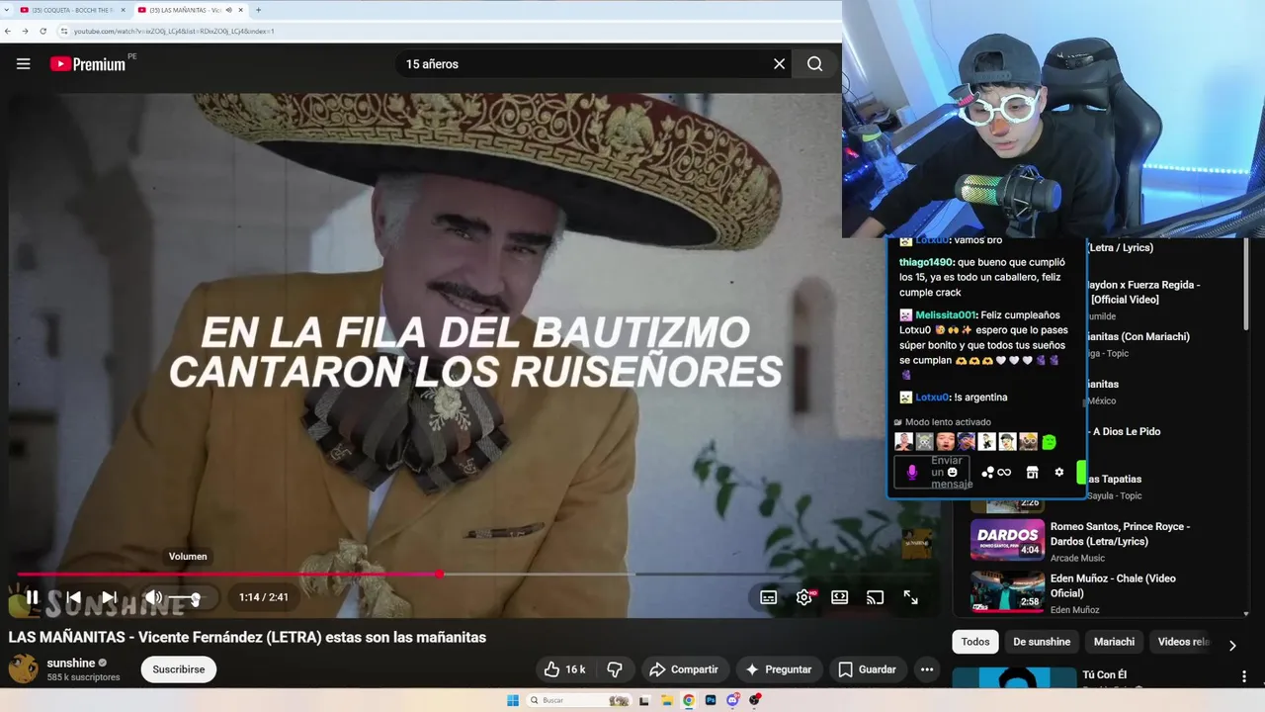Close the LAS MAÑANITAS browser tab
Screen dimensions: 1265x712
click(240, 10)
